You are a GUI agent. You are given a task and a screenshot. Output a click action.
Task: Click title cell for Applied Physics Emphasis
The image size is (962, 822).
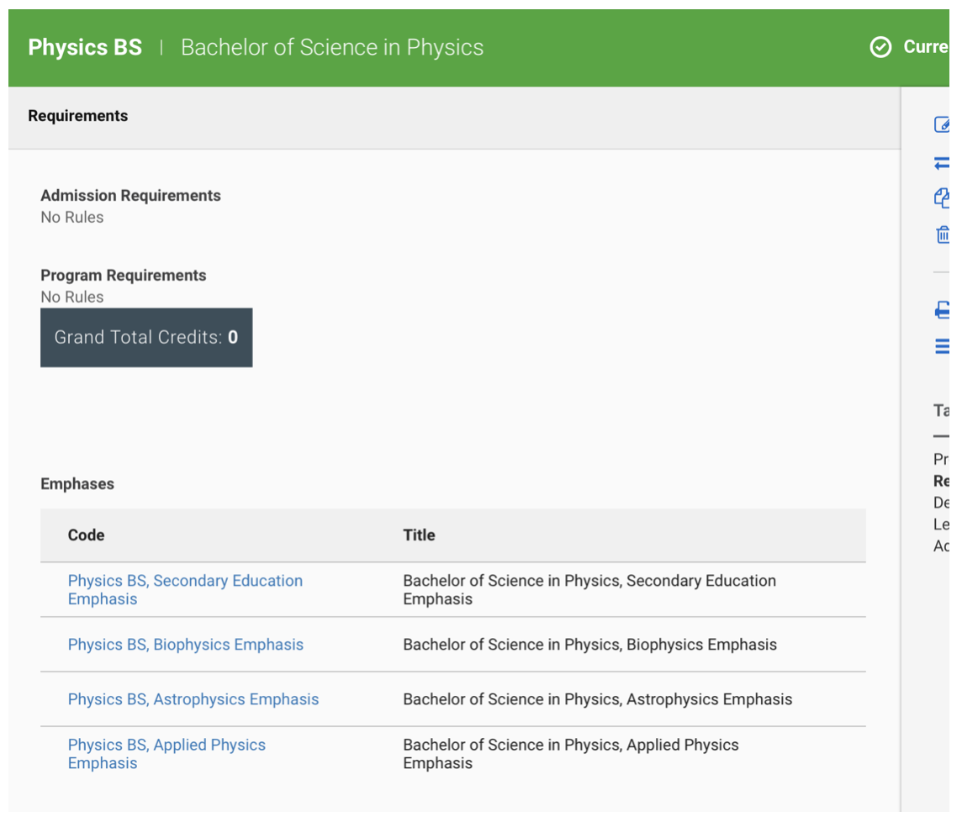click(571, 753)
